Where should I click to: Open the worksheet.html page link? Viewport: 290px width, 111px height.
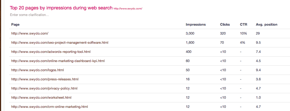(x=41, y=97)
